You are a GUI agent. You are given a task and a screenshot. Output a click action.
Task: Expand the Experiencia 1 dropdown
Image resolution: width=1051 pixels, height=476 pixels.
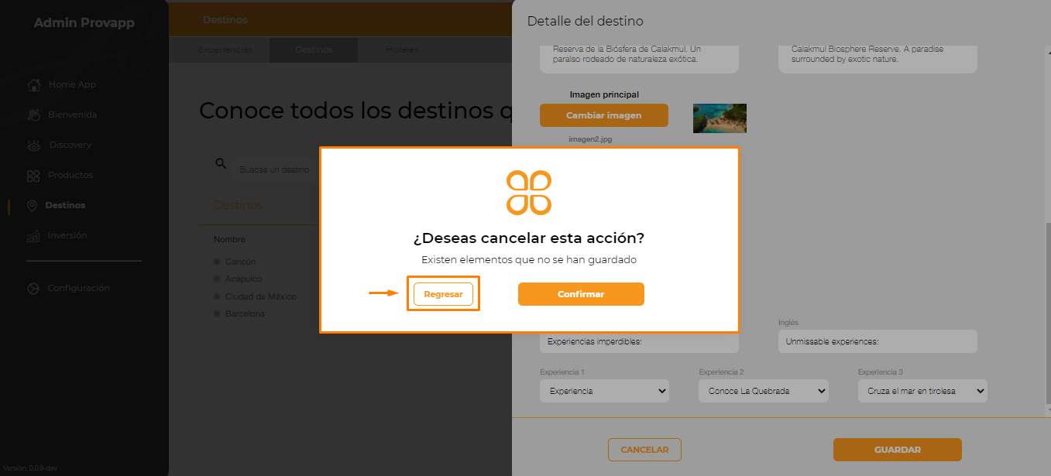tap(604, 391)
